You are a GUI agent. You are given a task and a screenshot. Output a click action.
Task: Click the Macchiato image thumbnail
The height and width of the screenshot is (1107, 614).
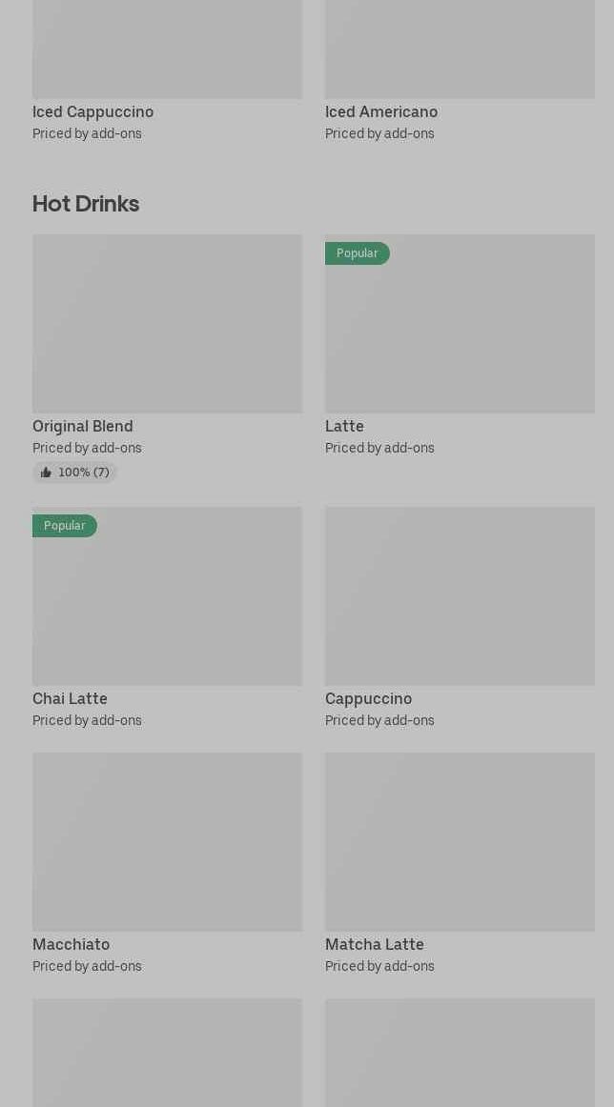pos(168,842)
